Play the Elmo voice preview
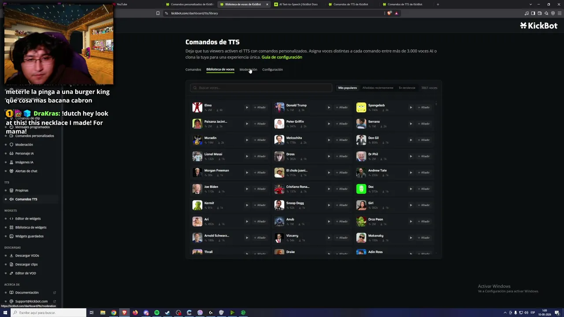The height and width of the screenshot is (317, 564). click(247, 107)
